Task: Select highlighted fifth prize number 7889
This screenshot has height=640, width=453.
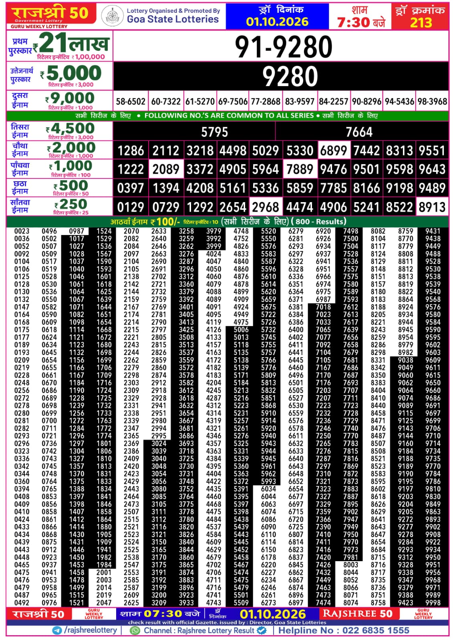Action: (x=300, y=169)
